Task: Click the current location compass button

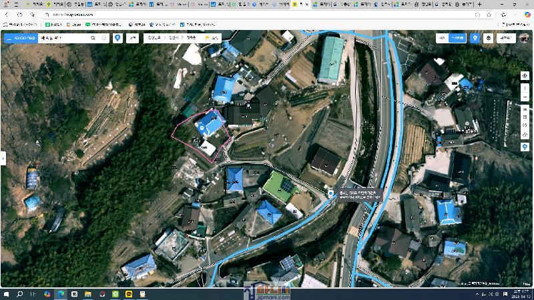Action: tap(525, 76)
